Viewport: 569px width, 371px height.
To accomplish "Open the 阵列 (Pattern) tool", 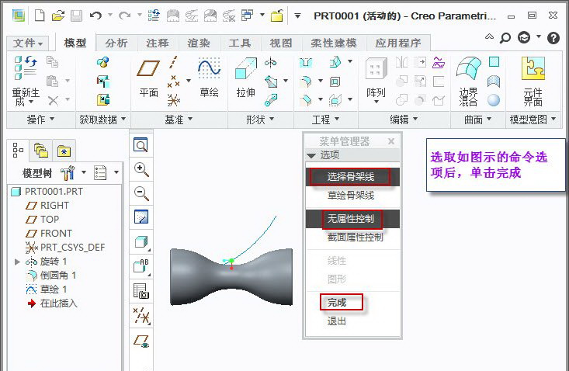I will 376,71.
